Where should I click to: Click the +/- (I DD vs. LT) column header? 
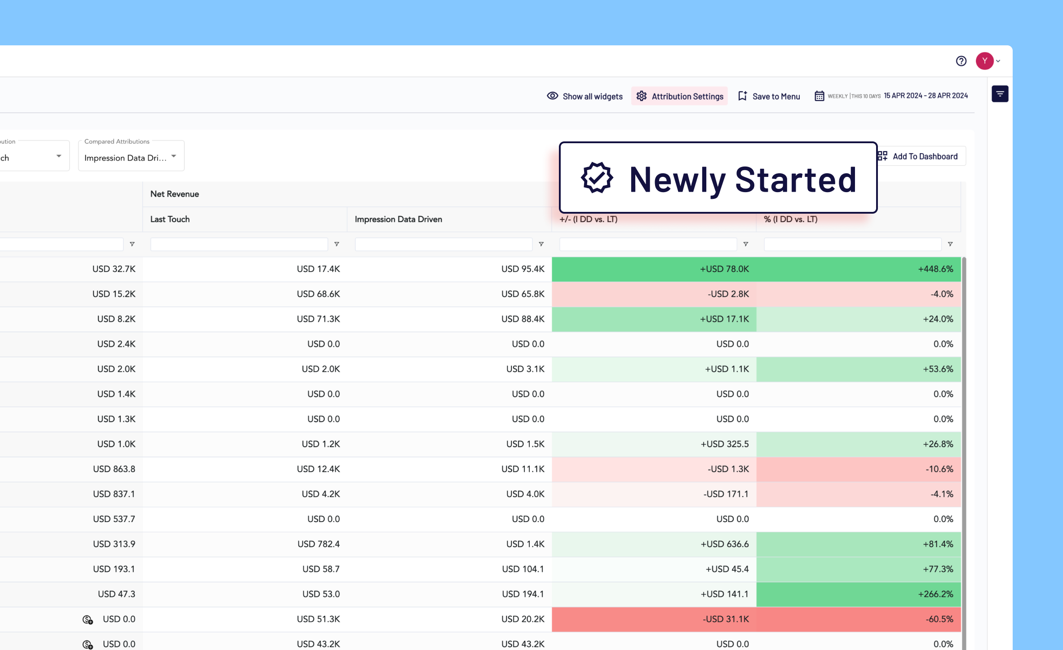click(x=588, y=219)
